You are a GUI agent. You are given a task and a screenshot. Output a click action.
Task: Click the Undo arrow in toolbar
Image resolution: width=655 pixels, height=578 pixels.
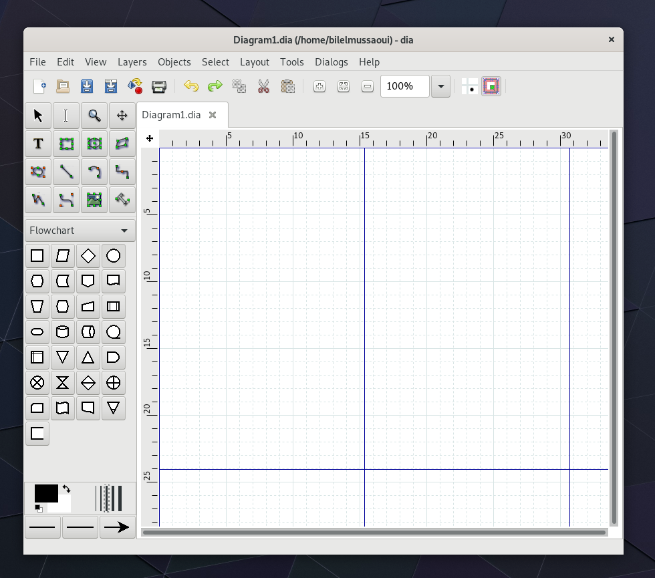click(x=191, y=86)
